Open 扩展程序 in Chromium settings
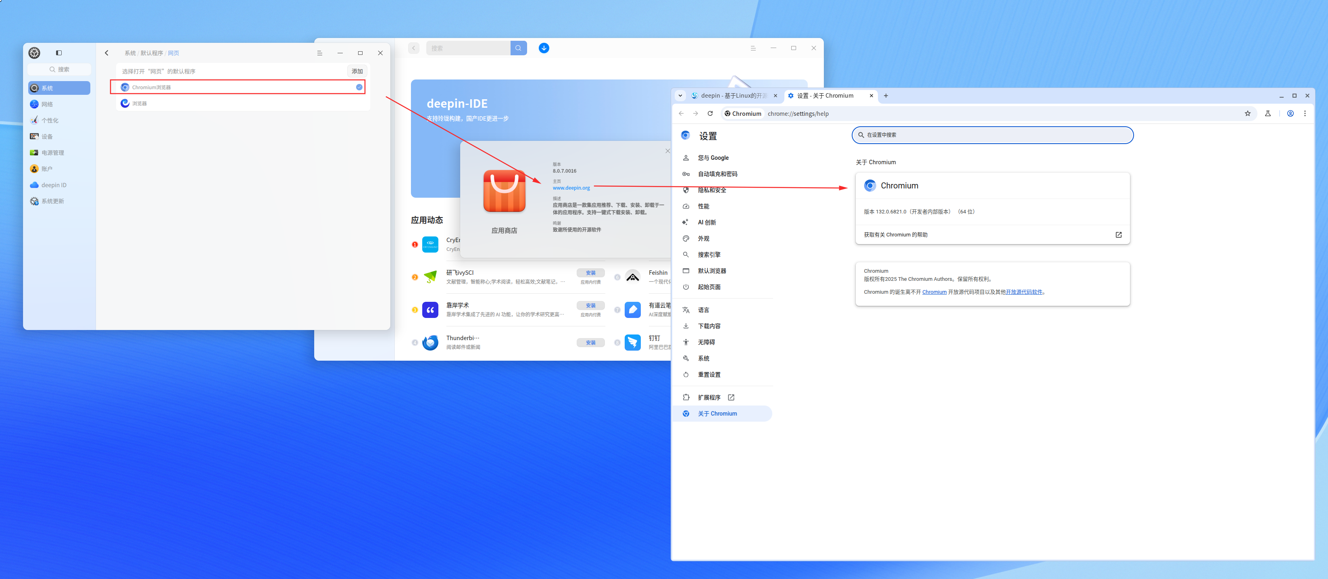Viewport: 1328px width, 579px height. pyautogui.click(x=709, y=397)
